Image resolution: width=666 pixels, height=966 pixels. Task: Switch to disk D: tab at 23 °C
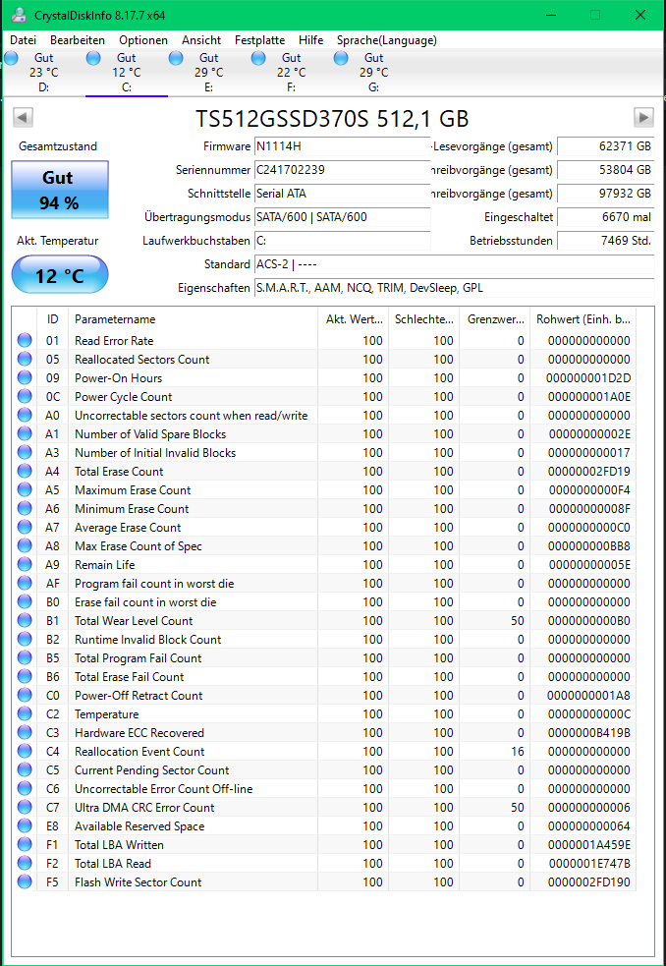pos(43,72)
